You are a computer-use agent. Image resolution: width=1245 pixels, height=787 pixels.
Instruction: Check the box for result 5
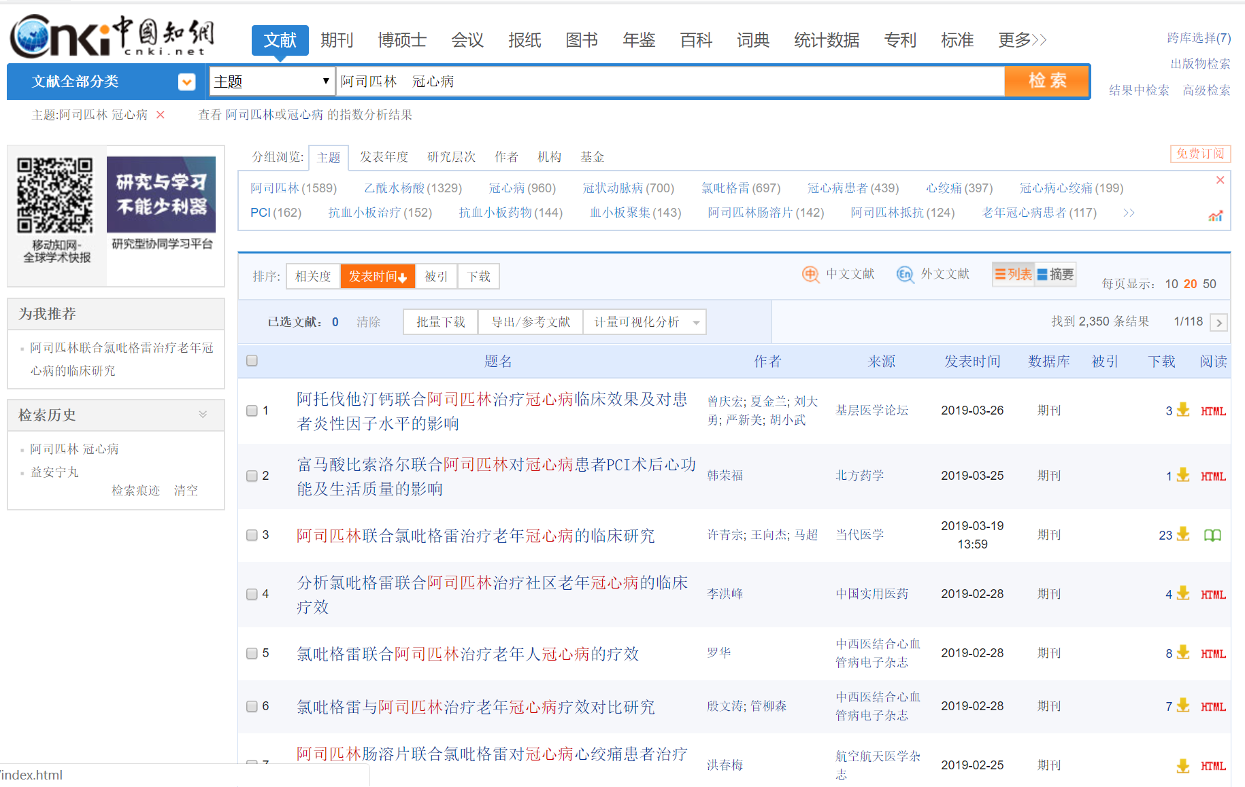click(x=252, y=653)
